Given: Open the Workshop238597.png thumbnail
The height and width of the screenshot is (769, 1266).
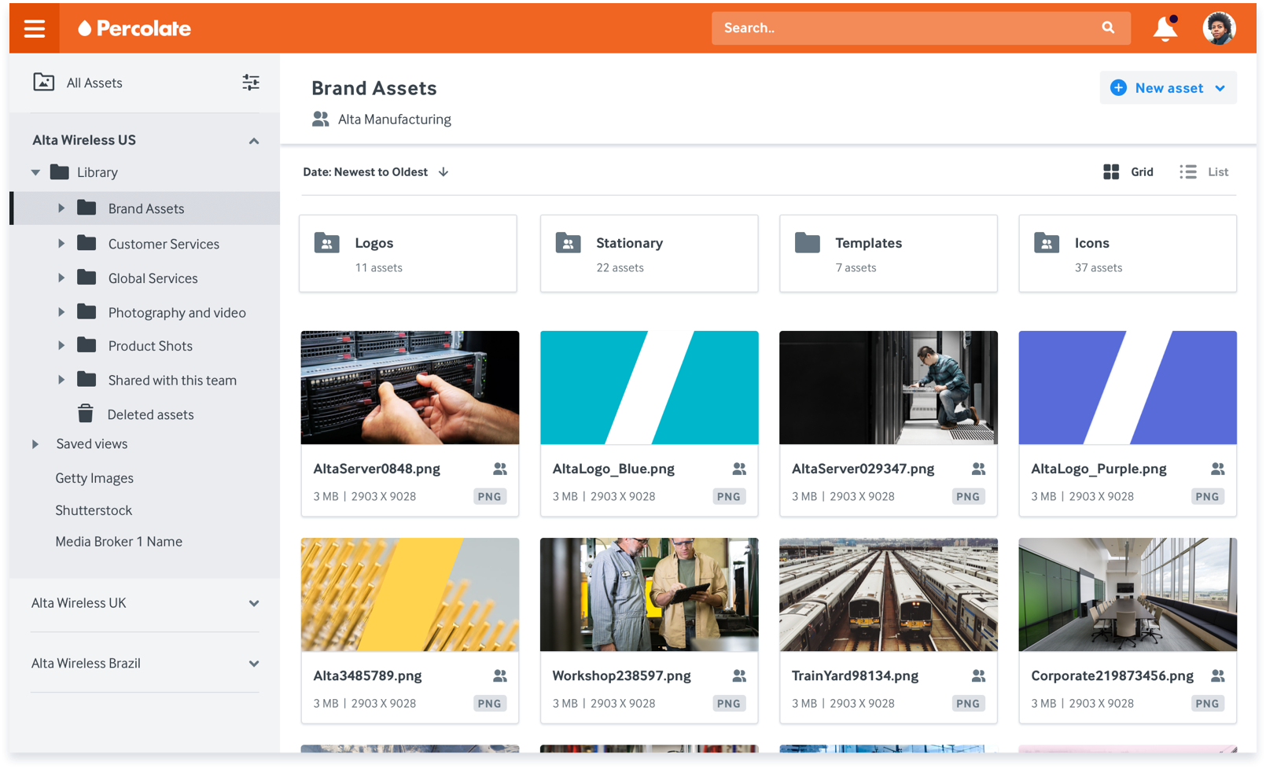Looking at the screenshot, I should pyautogui.click(x=649, y=594).
